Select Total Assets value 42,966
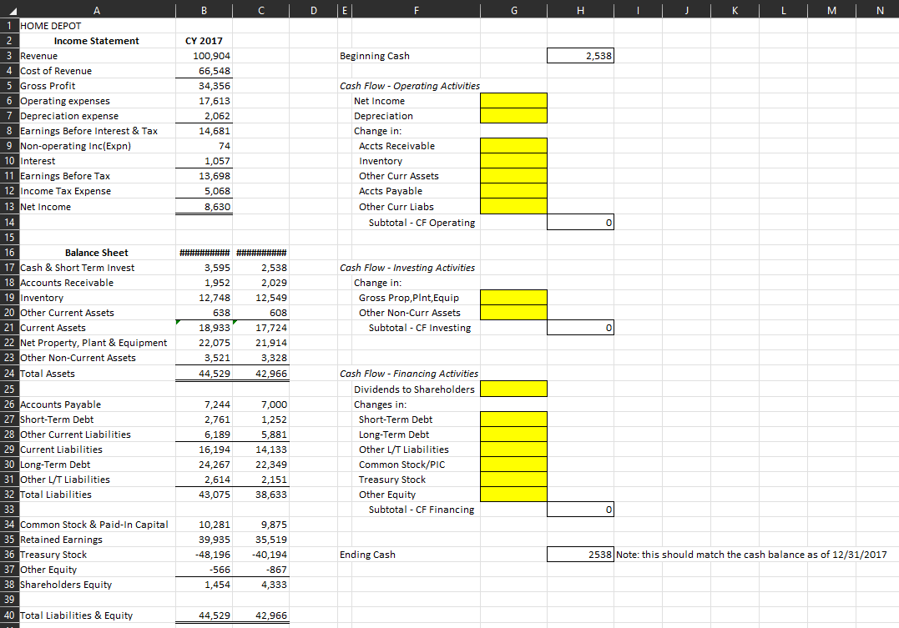Image resolution: width=899 pixels, height=628 pixels. pyautogui.click(x=261, y=374)
